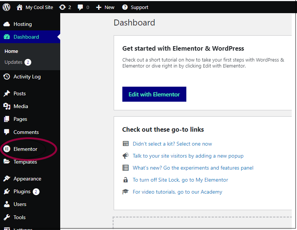The image size is (297, 230).
Task: Click the Dashboard page heading
Action: coord(134,23)
